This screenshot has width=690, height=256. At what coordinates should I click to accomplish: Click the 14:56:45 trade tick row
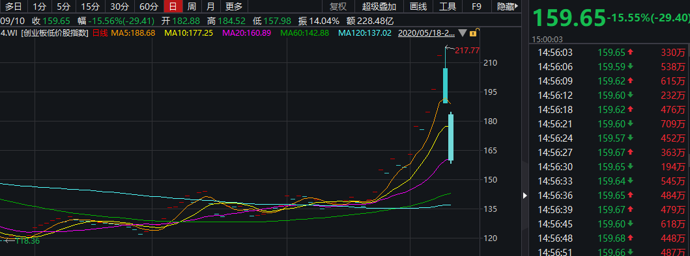609,224
